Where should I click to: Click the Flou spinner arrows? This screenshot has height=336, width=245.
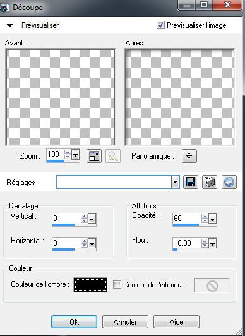pos(205,243)
